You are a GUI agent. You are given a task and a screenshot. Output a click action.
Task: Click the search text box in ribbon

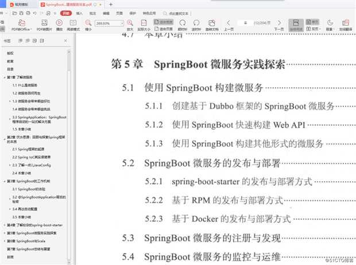point(176,13)
